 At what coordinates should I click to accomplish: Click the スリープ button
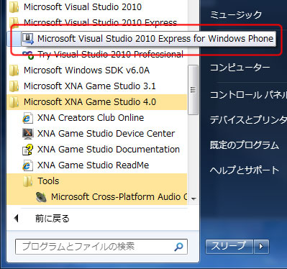(x=229, y=246)
